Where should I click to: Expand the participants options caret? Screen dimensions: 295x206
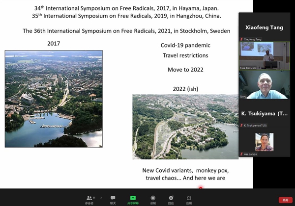(x=101, y=198)
